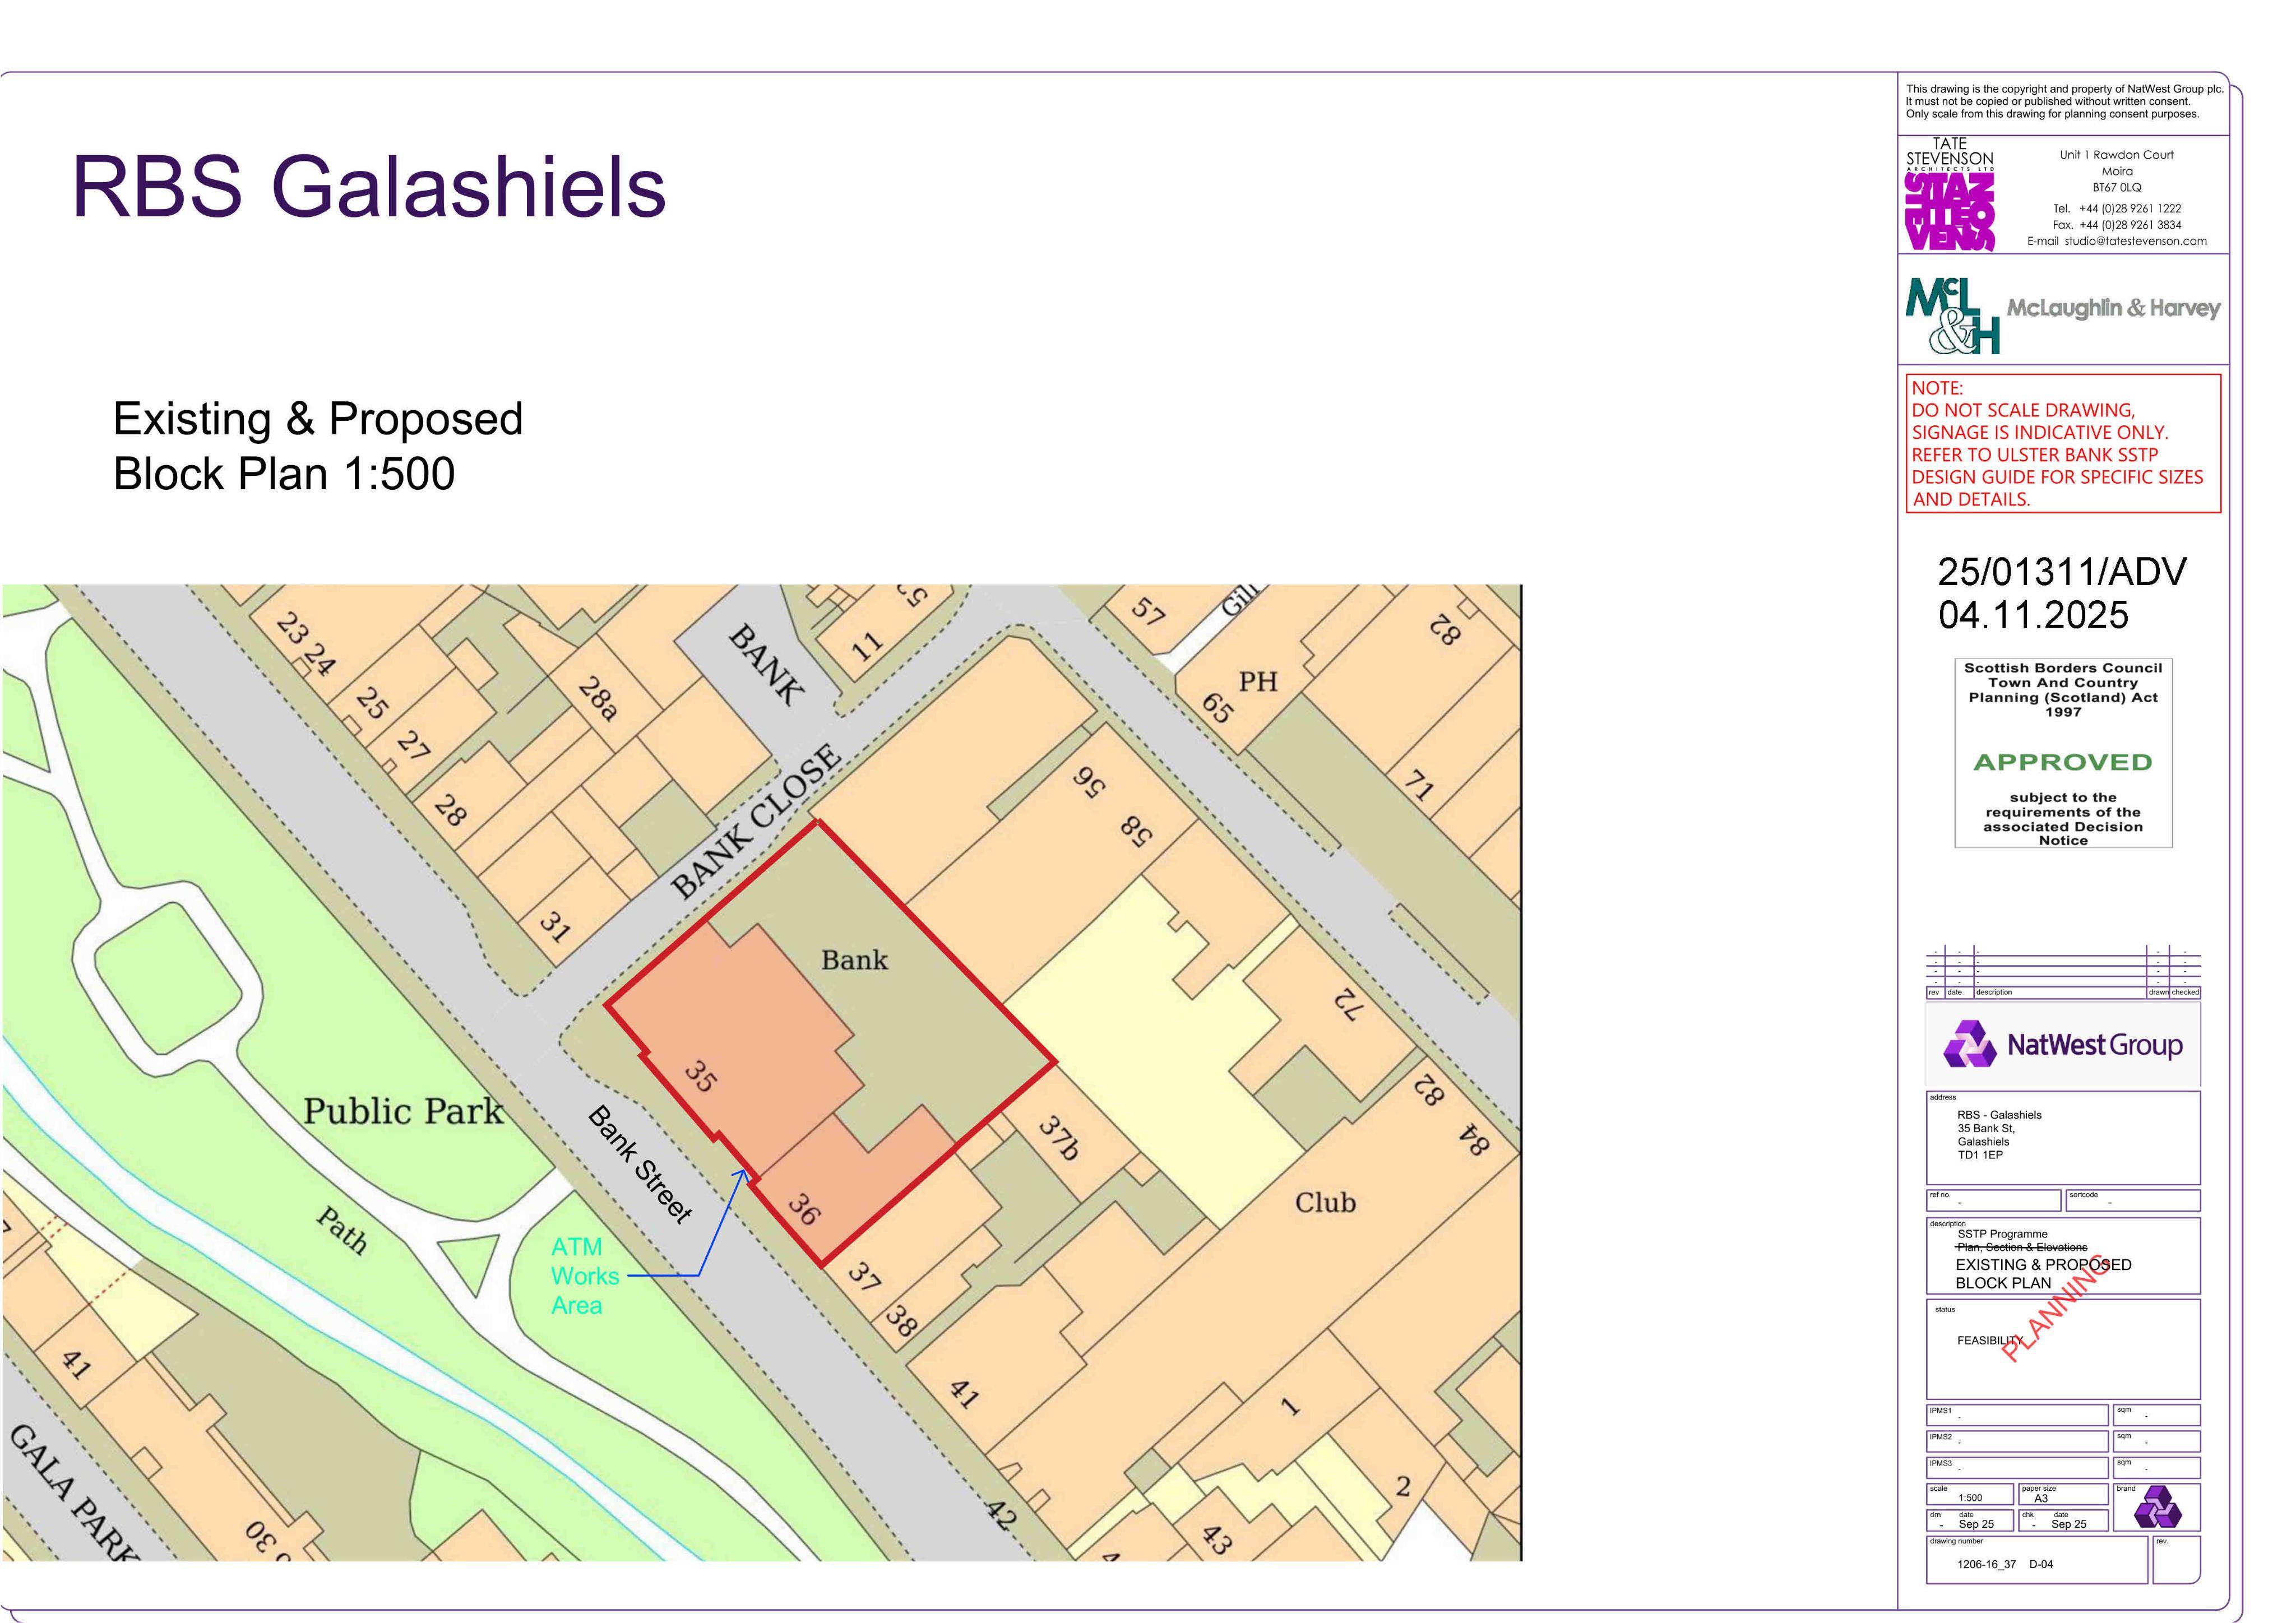Viewport: 2296px width, 1623px height.
Task: Click the 'PH' label on the map
Action: coord(1258,682)
